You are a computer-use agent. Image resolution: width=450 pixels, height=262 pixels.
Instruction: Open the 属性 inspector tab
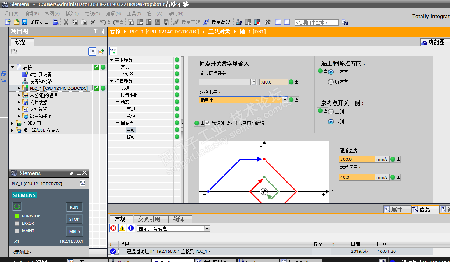tap(397, 209)
